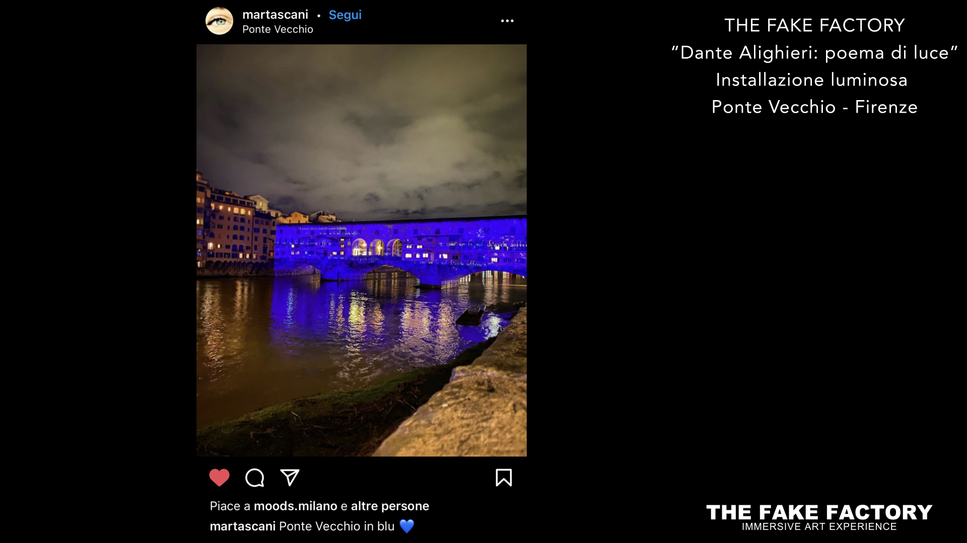Toggle the bookmark save icon

coord(504,478)
